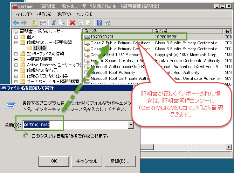The height and width of the screenshot is (173, 234).
Task: Open the 操作(A) menu
Action: click(44, 14)
